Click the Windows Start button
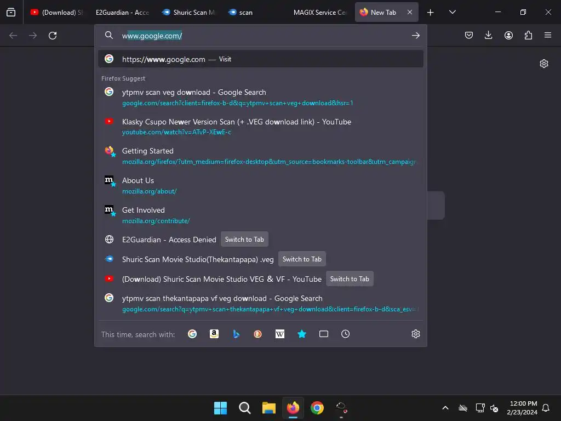 [220, 408]
